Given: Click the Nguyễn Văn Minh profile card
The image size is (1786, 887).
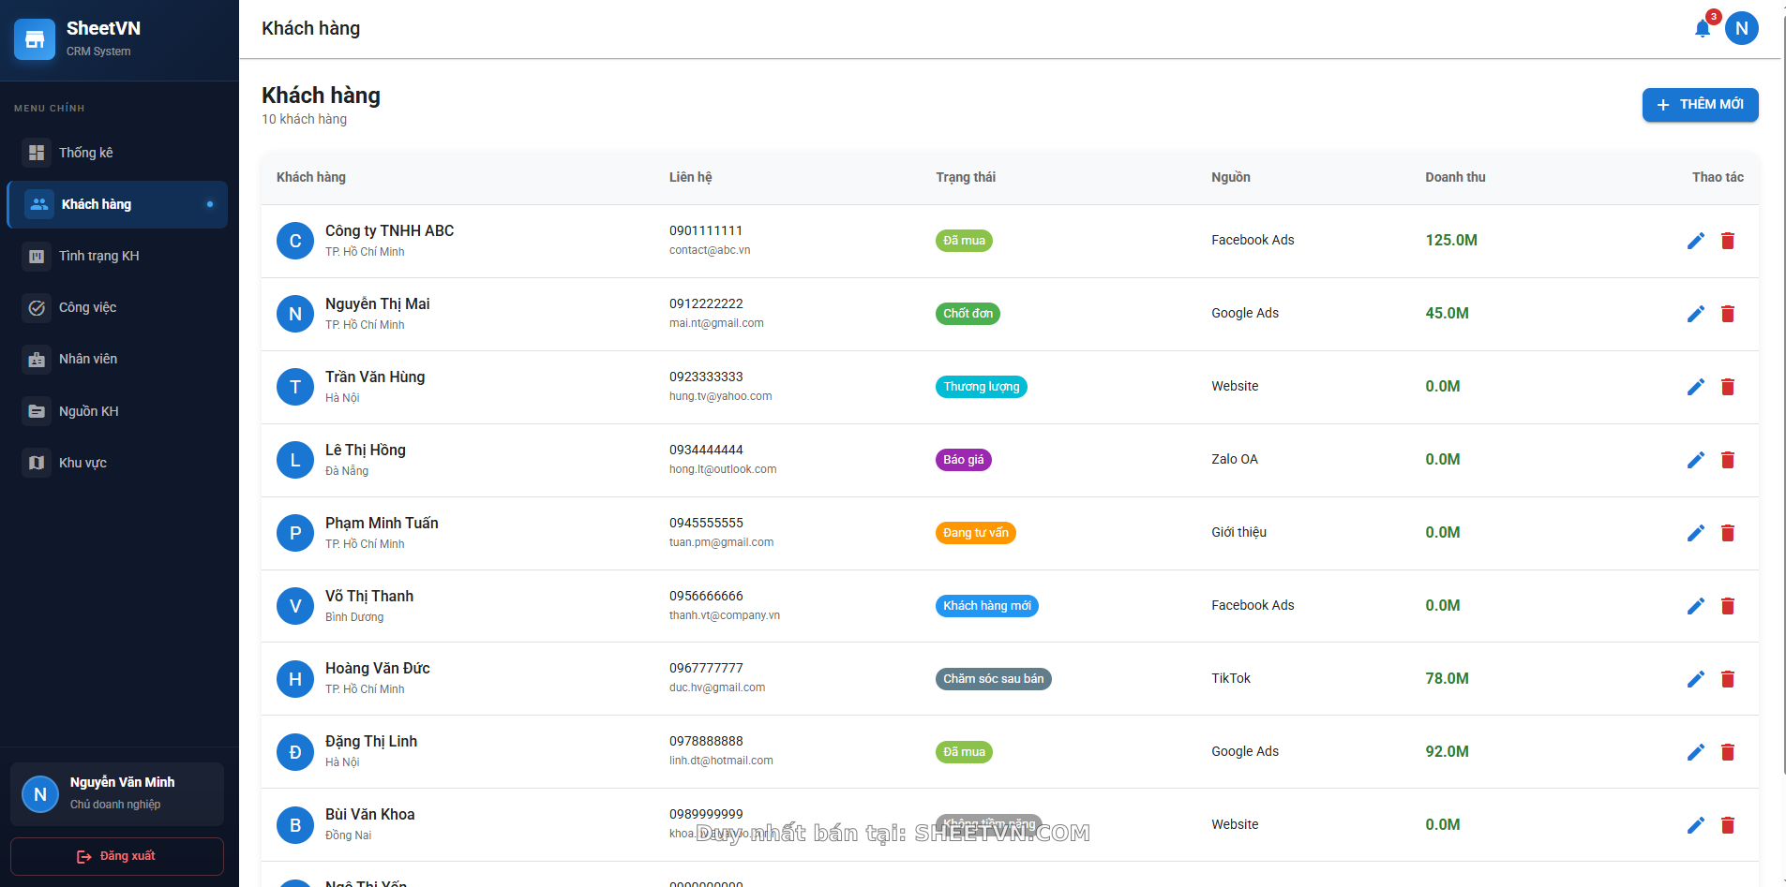Looking at the screenshot, I should (x=117, y=793).
